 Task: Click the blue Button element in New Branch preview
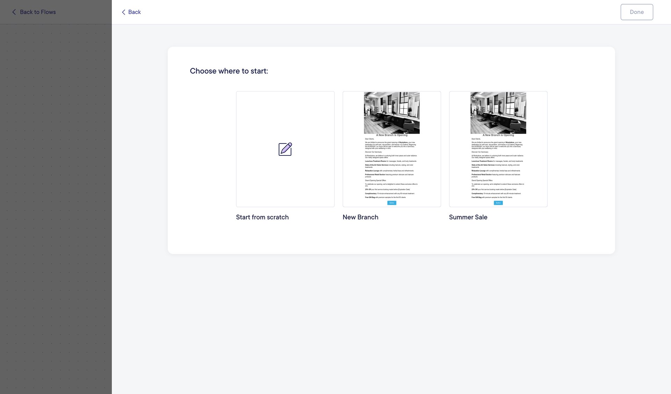click(x=391, y=203)
